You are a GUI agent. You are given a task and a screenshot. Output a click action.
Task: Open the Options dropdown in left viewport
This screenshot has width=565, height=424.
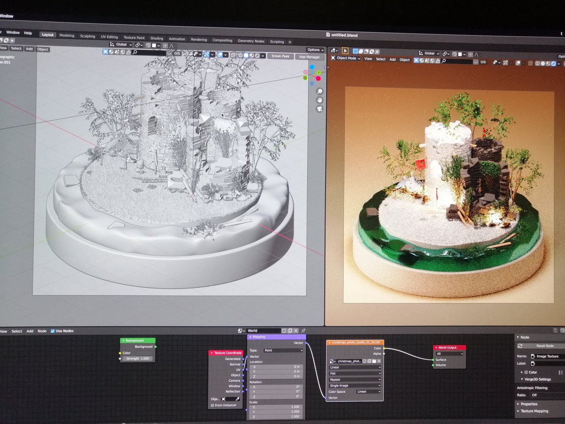pyautogui.click(x=315, y=49)
